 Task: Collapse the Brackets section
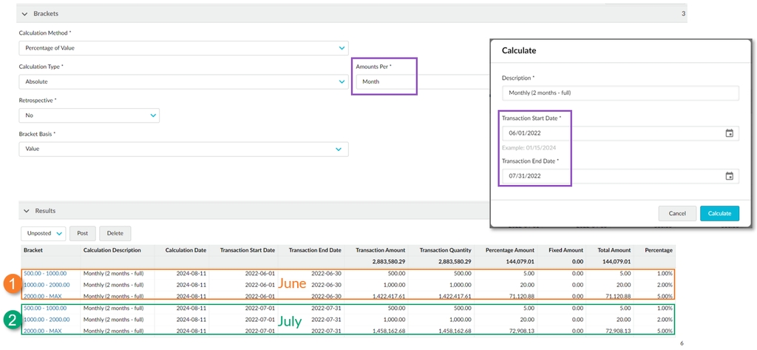coord(25,14)
